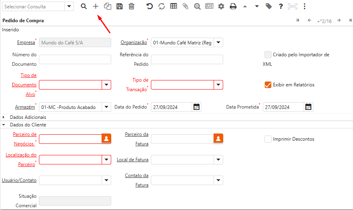The width and height of the screenshot is (353, 210).
Task: Check Criado pelo Importador de XML checkbox
Action: click(x=268, y=55)
